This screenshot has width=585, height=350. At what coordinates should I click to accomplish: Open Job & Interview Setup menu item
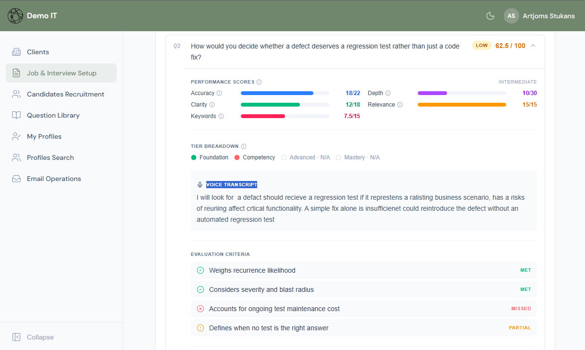(62, 73)
